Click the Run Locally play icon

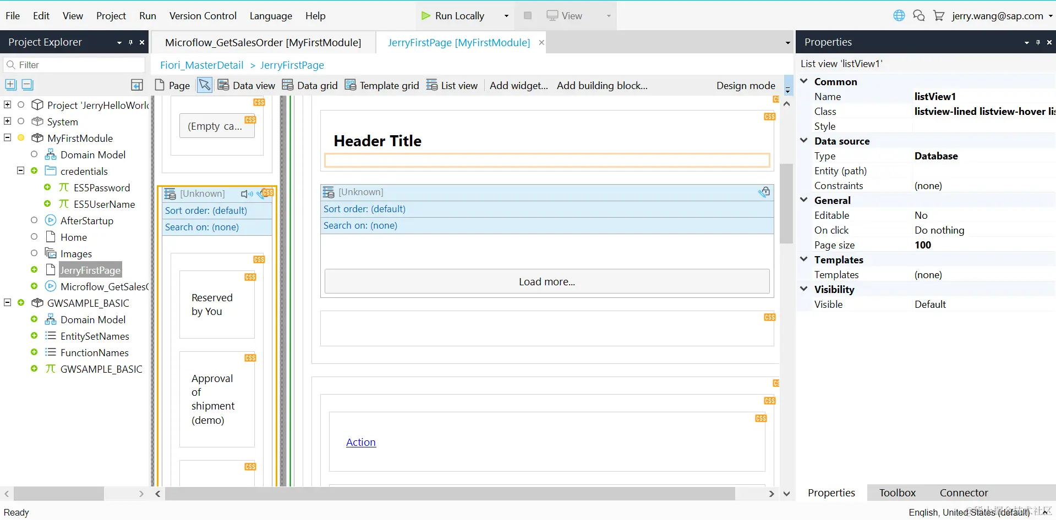coord(425,16)
